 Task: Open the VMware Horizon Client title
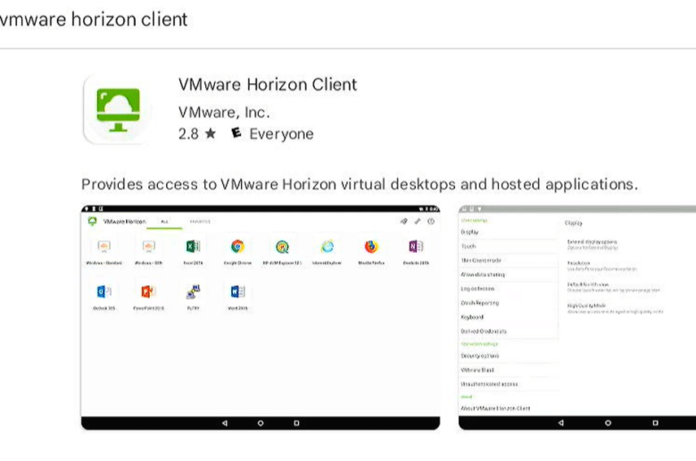[268, 85]
